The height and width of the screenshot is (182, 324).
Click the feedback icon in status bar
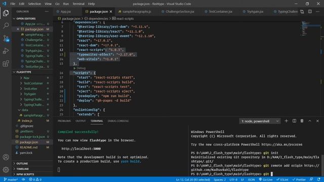pyautogui.click(x=311, y=179)
